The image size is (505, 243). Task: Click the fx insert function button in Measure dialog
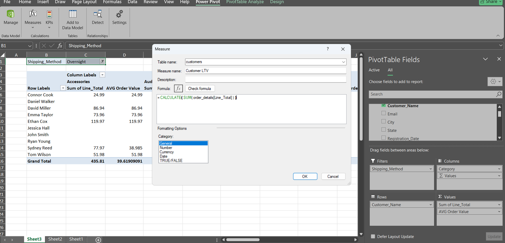tap(178, 89)
